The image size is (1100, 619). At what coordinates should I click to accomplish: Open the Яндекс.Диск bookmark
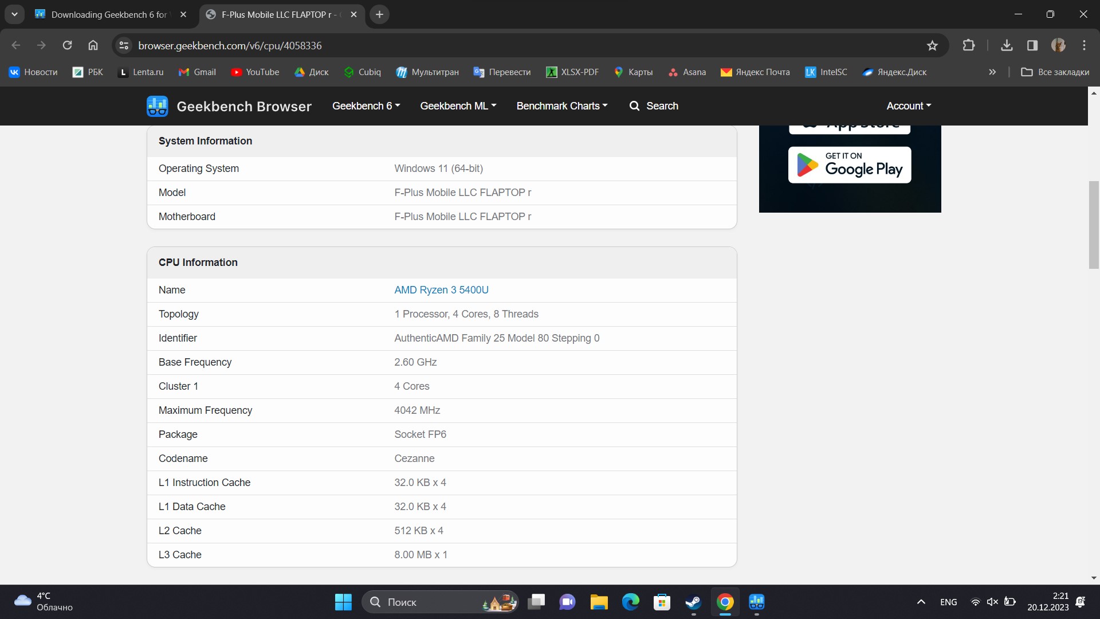pos(894,72)
